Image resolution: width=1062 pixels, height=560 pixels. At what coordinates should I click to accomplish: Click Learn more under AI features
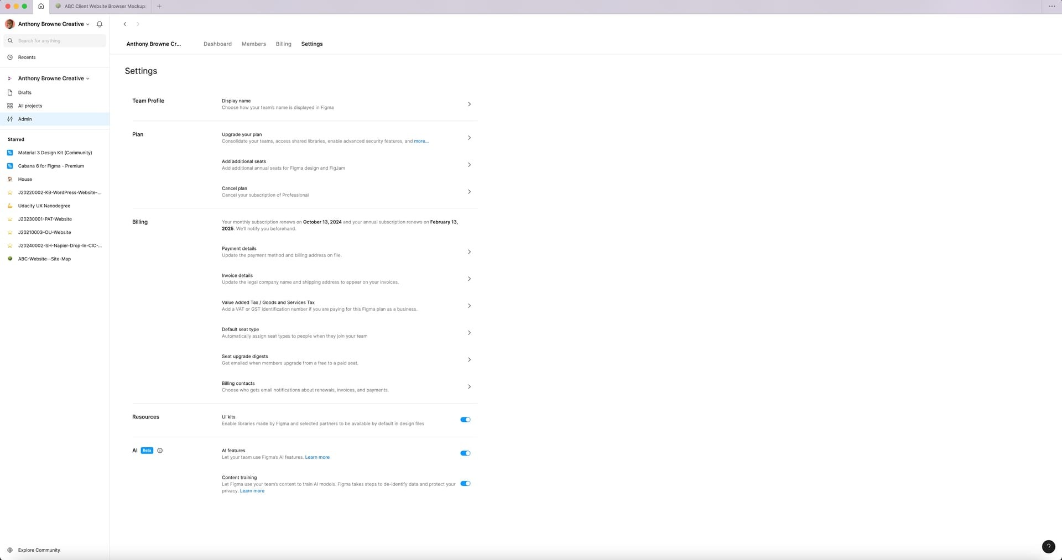point(317,458)
